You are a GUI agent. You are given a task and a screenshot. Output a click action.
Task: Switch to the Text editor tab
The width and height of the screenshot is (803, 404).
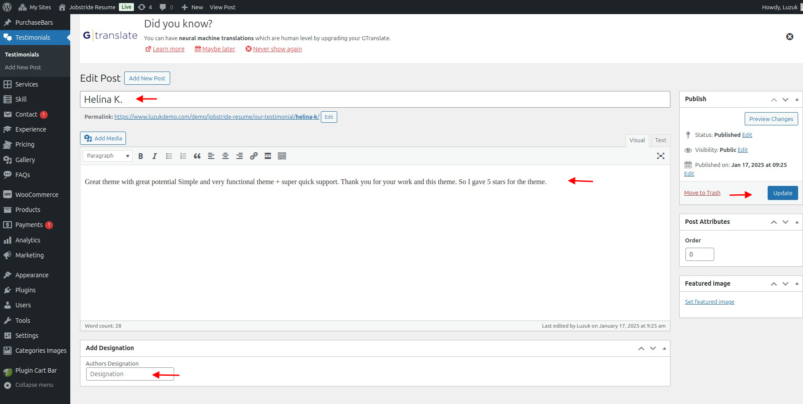[660, 140]
